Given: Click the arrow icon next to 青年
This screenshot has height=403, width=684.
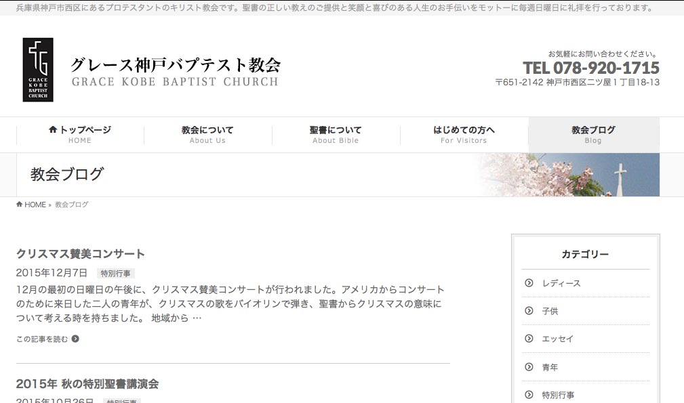Looking at the screenshot, I should [529, 367].
